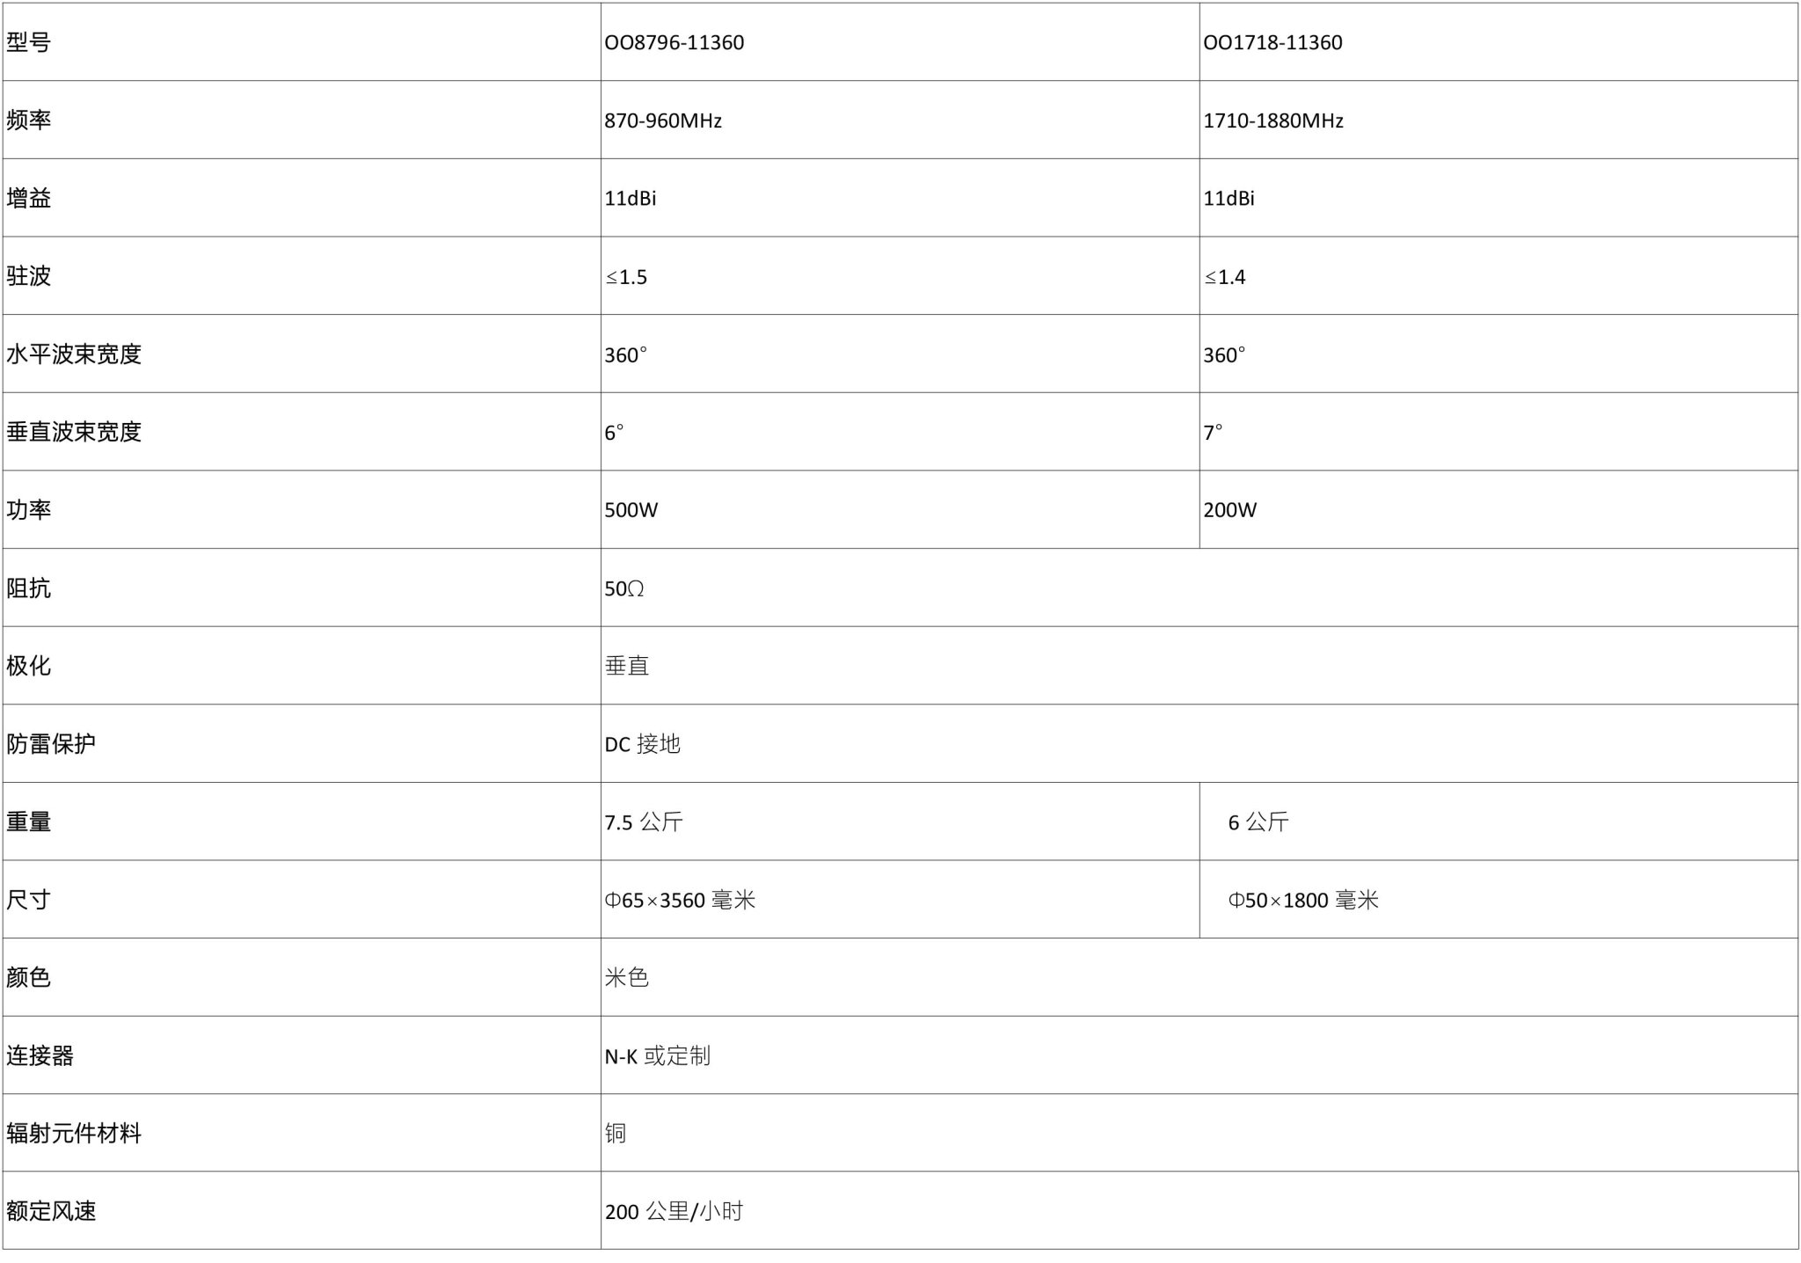Click the 型号 row header
Viewport: 1801px width, 1263px height.
tap(302, 42)
